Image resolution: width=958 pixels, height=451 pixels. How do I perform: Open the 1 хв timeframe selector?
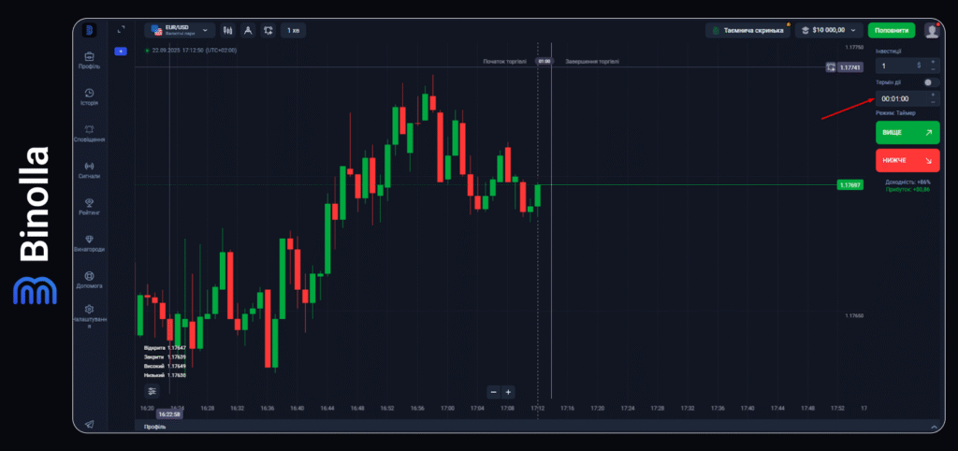pyautogui.click(x=294, y=30)
